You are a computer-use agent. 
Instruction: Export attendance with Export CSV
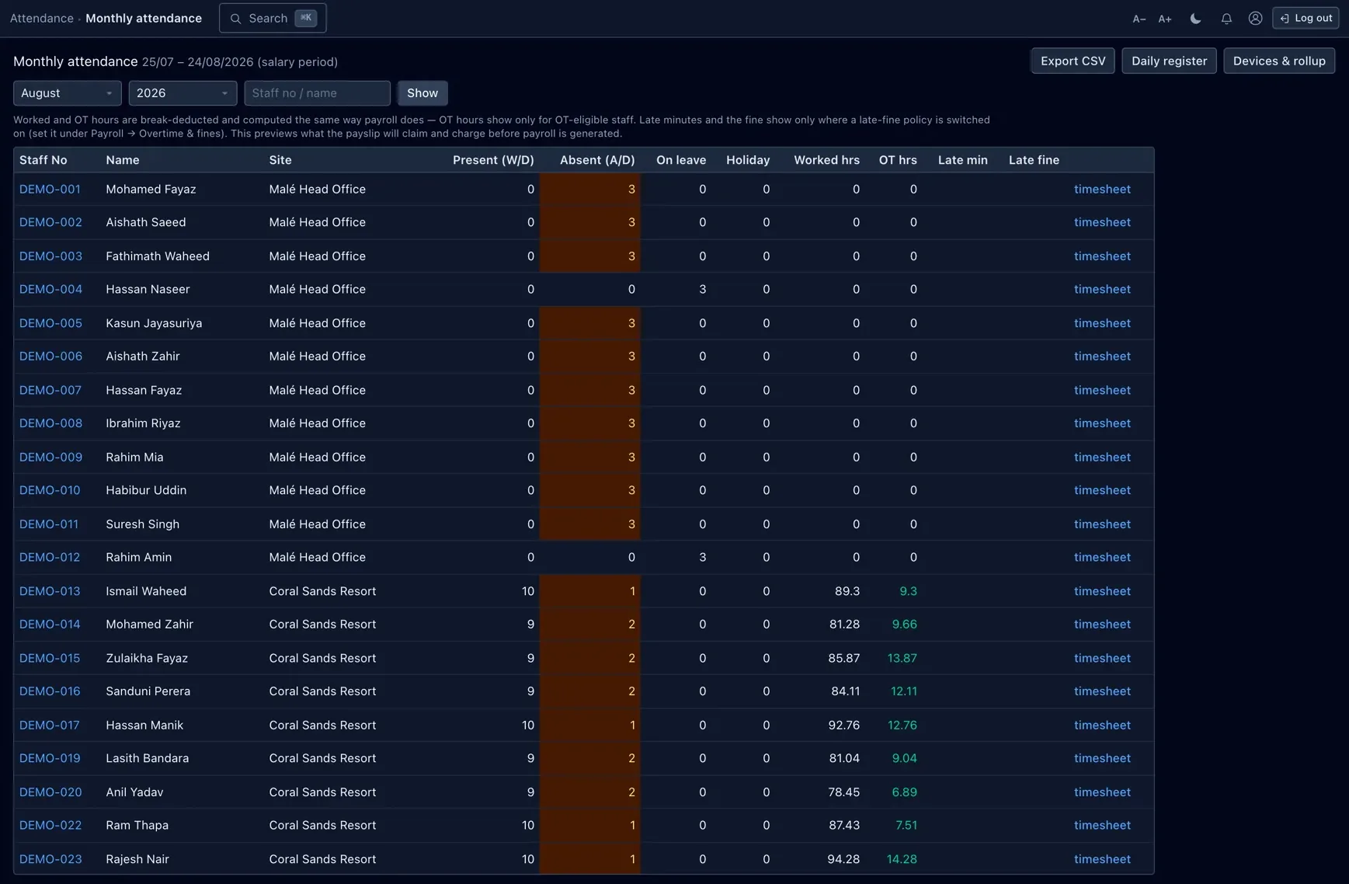(1073, 61)
